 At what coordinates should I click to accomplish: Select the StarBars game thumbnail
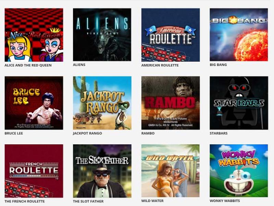point(239,103)
